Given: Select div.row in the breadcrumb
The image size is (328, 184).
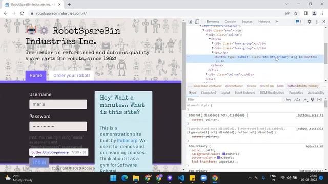Looking at the screenshot, I should [x=251, y=86].
